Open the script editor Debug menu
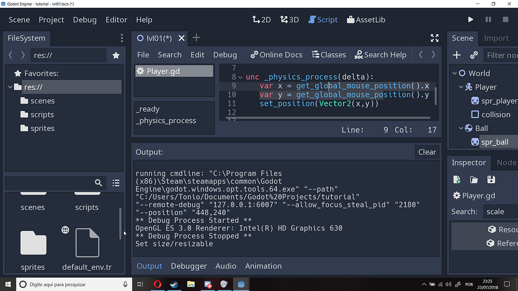The width and height of the screenshot is (518, 291). click(x=225, y=55)
